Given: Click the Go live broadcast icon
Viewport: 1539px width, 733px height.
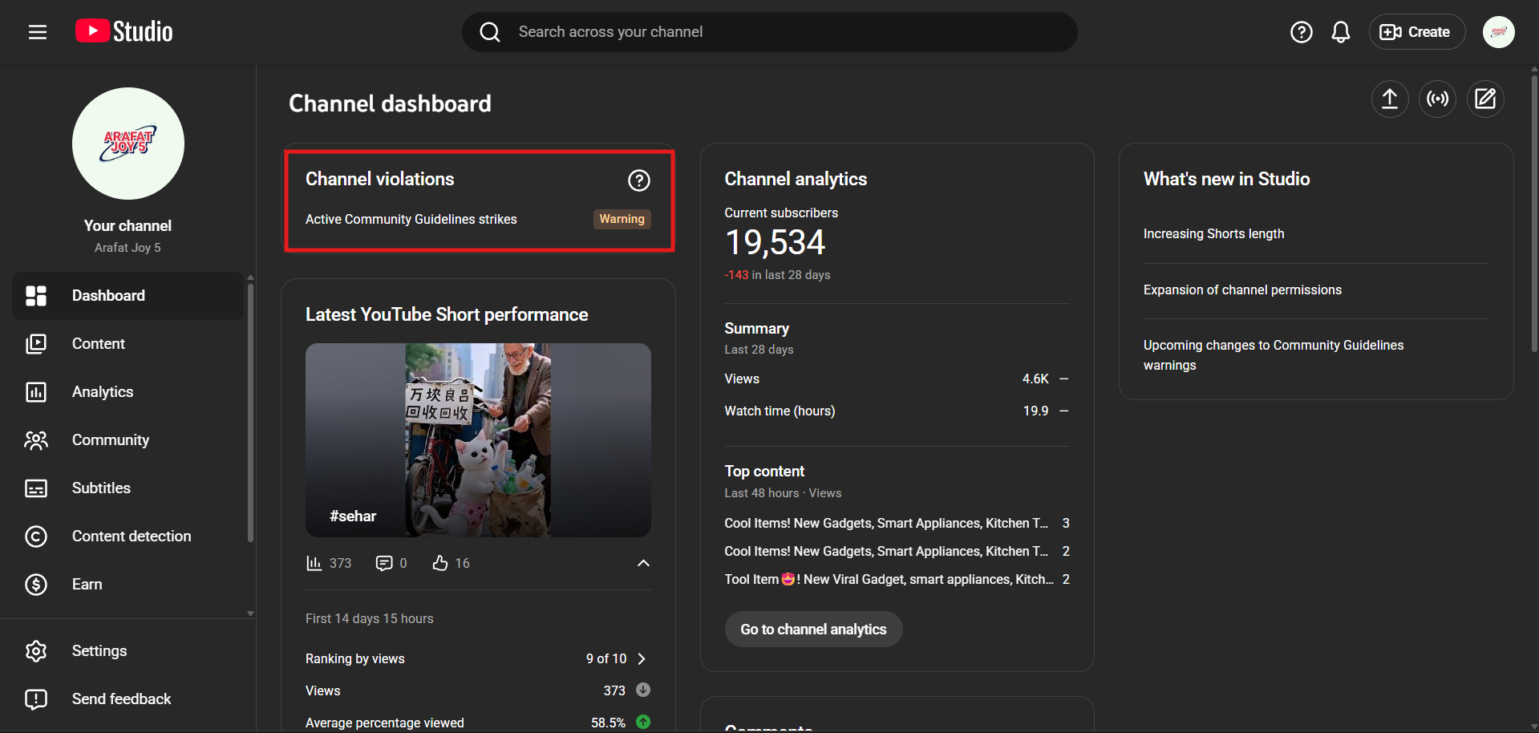Looking at the screenshot, I should [x=1437, y=99].
